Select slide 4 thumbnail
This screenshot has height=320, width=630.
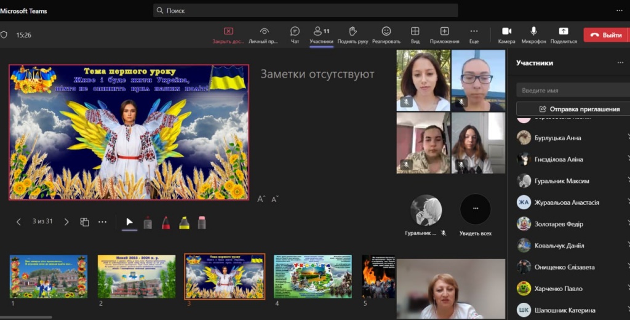[x=313, y=276]
